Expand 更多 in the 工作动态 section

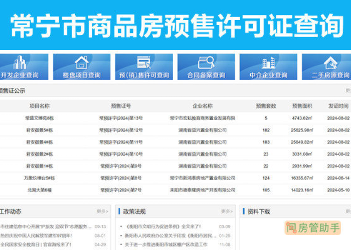pos(102,211)
